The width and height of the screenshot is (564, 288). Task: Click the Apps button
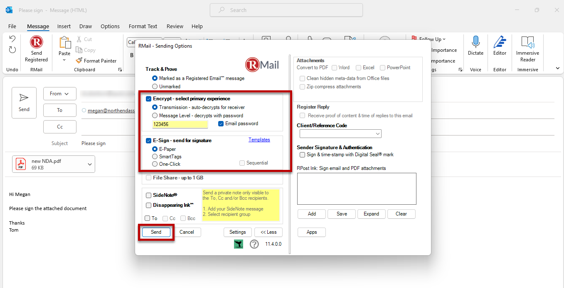(312, 232)
